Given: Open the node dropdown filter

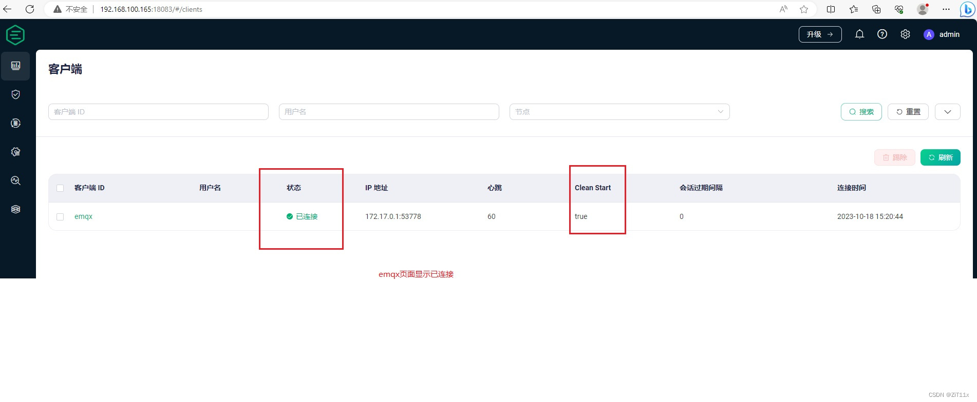Looking at the screenshot, I should point(619,112).
